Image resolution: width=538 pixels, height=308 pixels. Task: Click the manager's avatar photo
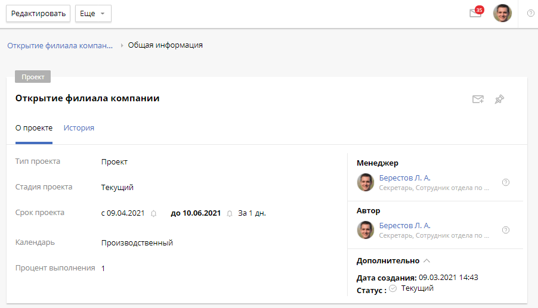pos(366,182)
